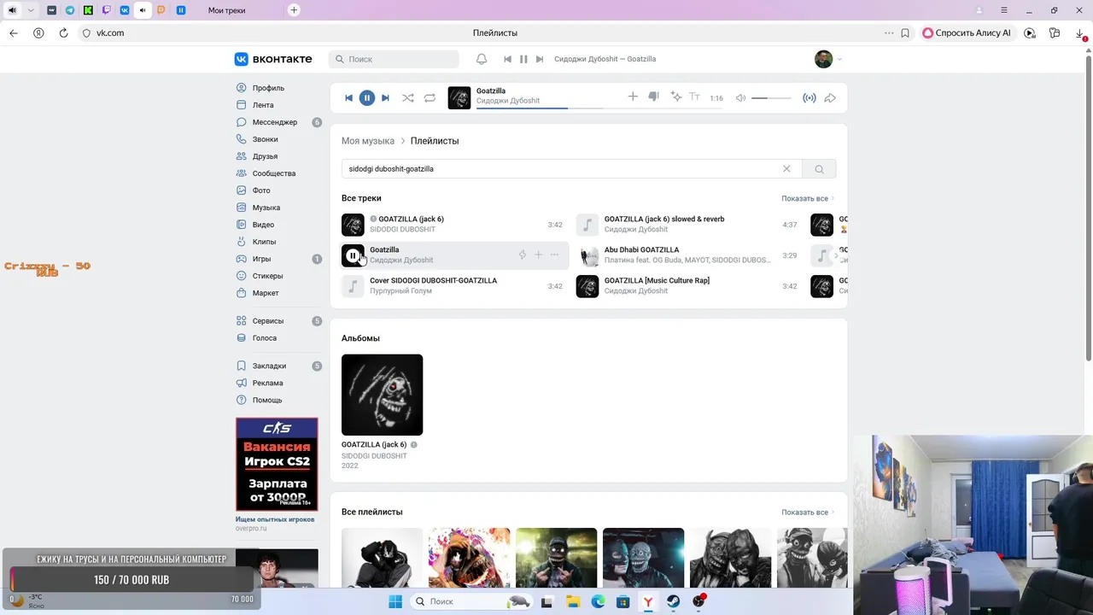Screen dimensions: 1093x615
Task: Focus the VK top search field
Action: click(394, 59)
